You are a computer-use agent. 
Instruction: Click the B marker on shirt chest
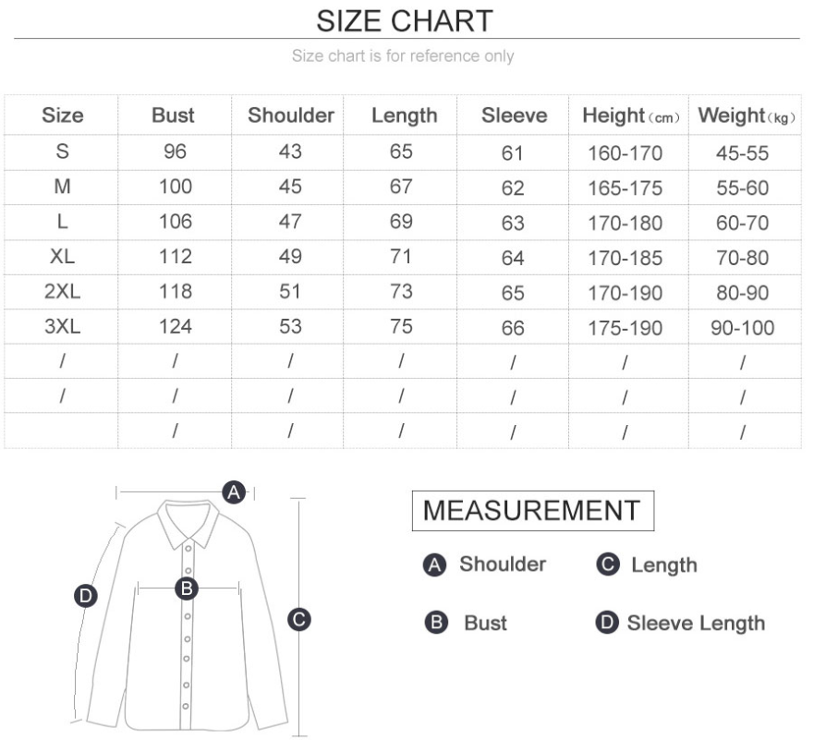pyautogui.click(x=187, y=588)
